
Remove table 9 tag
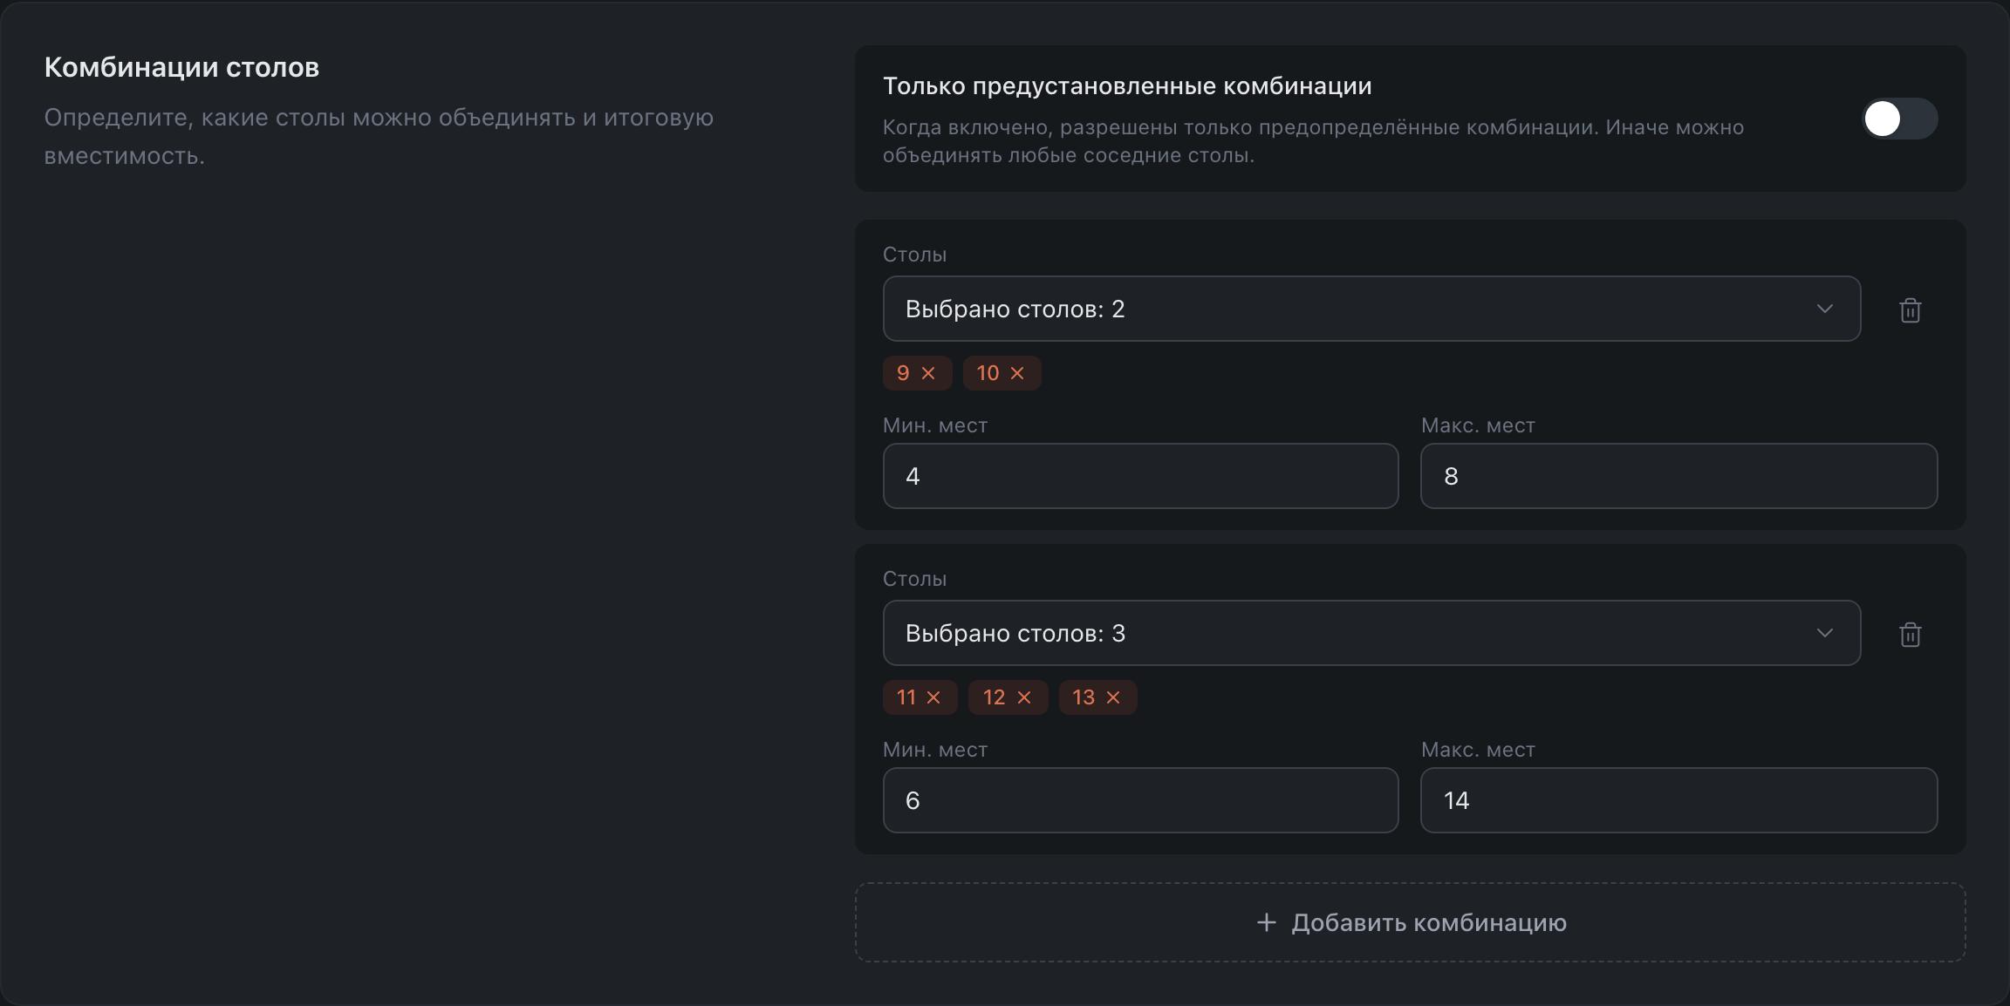(x=928, y=373)
